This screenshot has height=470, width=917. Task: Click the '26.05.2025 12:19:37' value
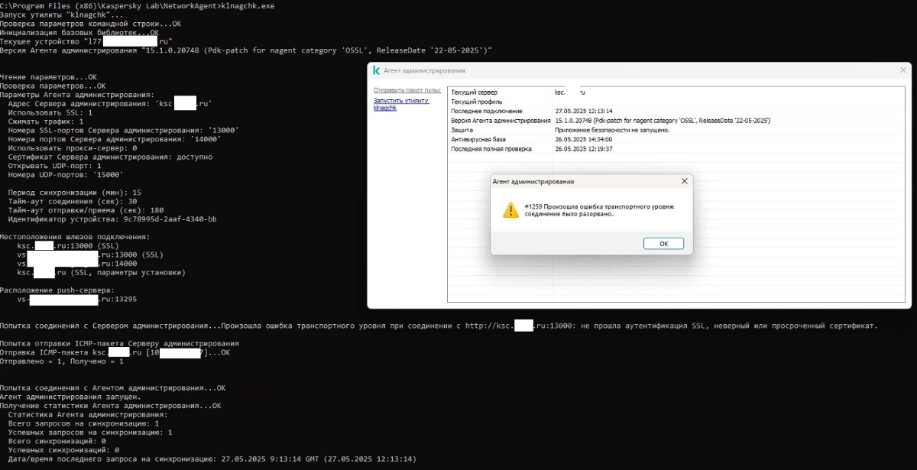(x=584, y=148)
